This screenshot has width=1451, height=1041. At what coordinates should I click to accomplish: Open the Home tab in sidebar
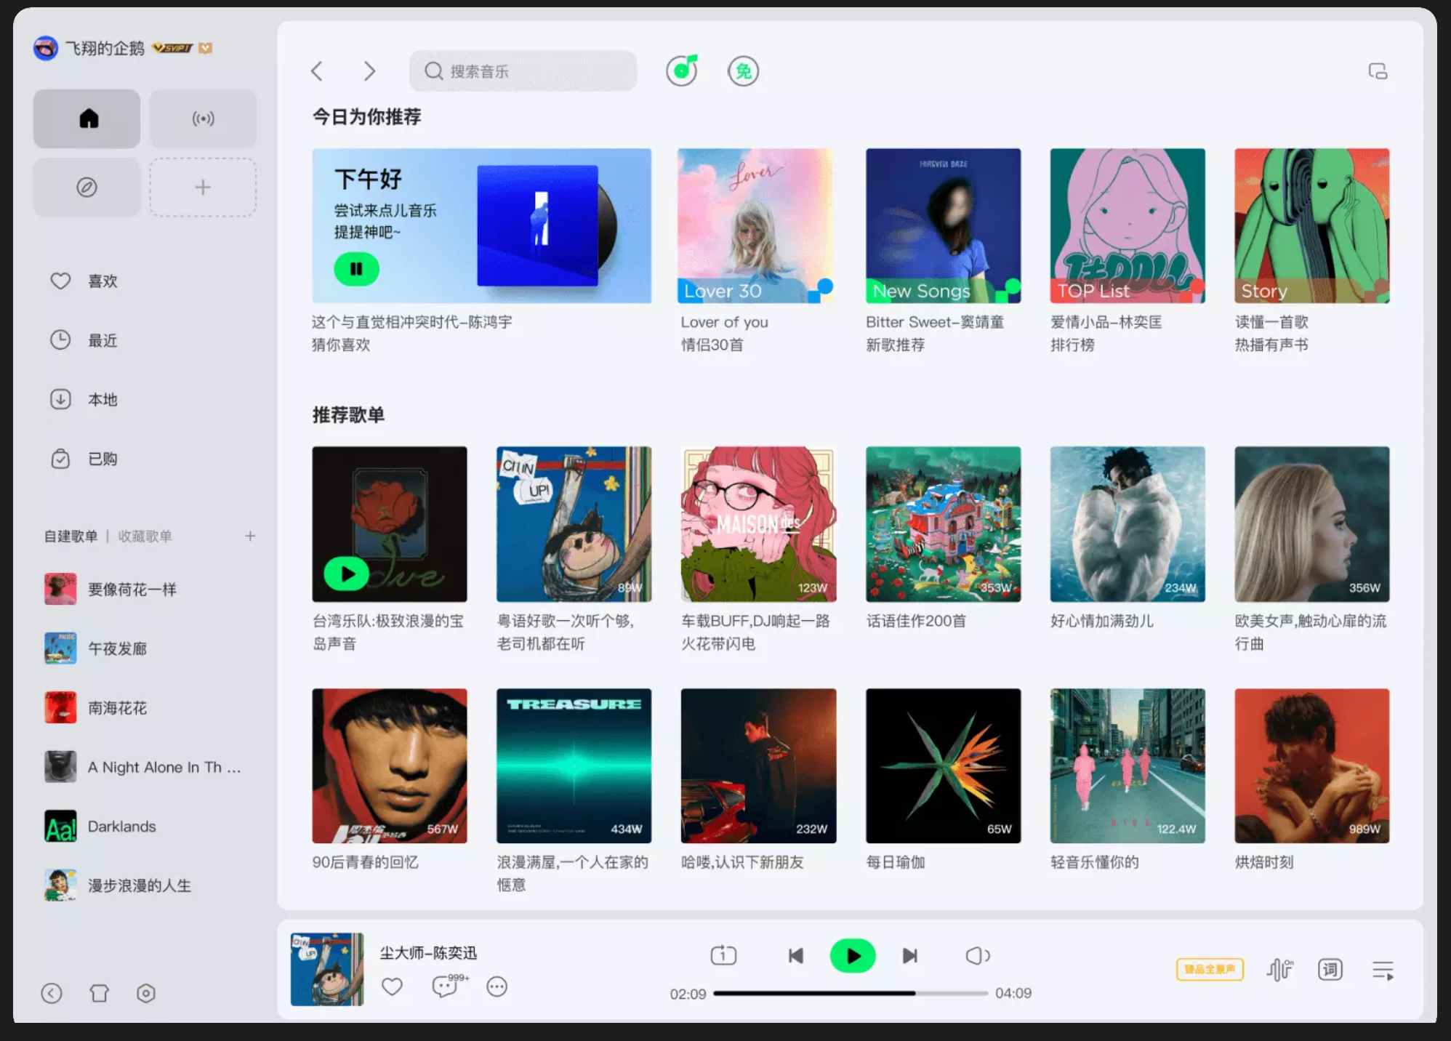[x=87, y=118]
